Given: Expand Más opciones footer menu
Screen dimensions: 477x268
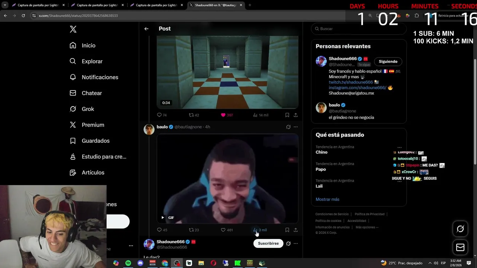Looking at the screenshot, I should point(367,227).
